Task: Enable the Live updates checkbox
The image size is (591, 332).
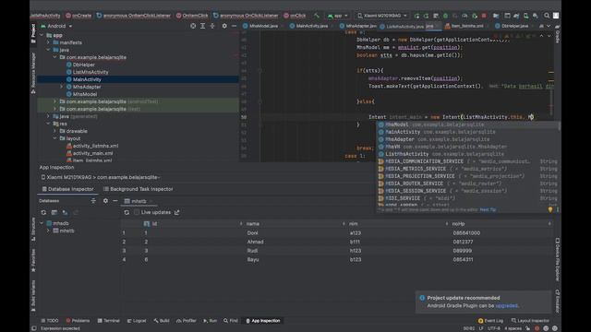Action: [137, 213]
